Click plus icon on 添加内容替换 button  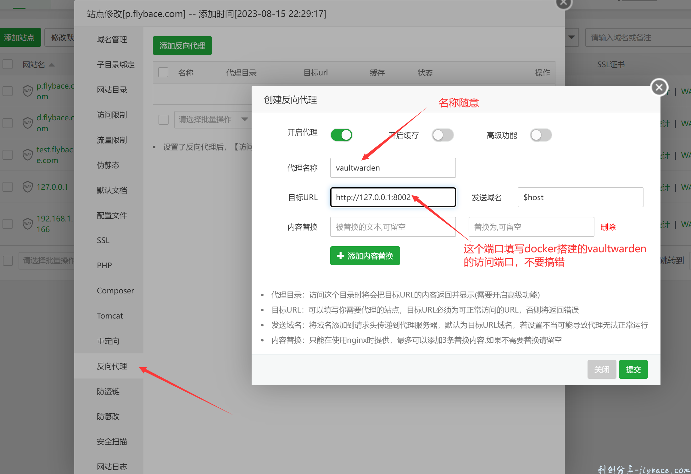[x=340, y=256]
